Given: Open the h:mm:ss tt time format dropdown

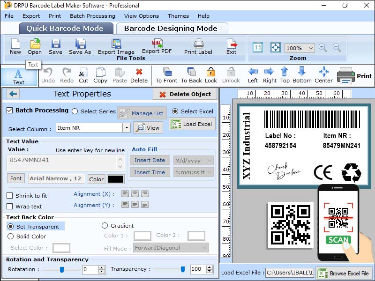Looking at the screenshot, I should coord(210,172).
